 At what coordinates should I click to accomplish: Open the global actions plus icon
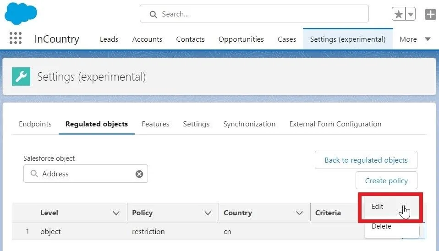pyautogui.click(x=430, y=14)
